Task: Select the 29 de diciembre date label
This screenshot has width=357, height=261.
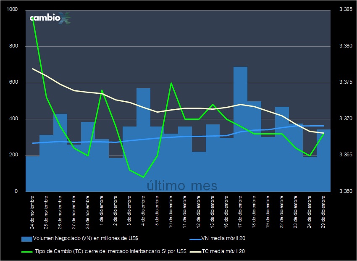Action: click(323, 210)
